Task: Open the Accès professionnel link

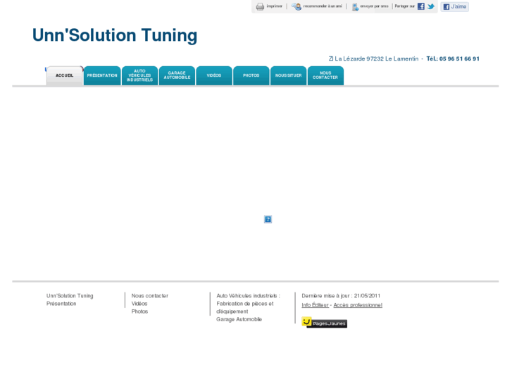Action: click(x=358, y=305)
